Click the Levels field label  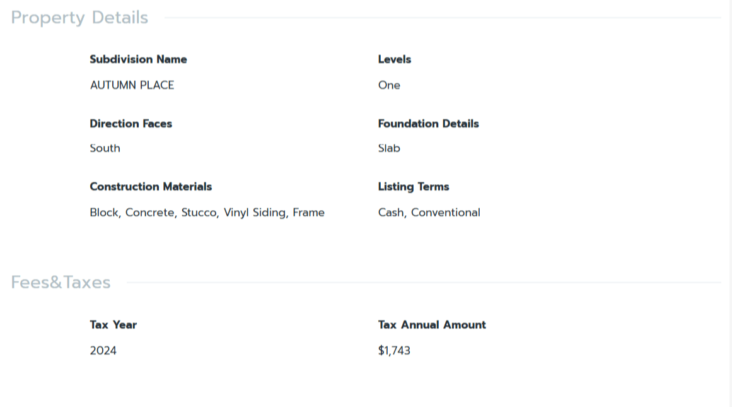coord(394,59)
